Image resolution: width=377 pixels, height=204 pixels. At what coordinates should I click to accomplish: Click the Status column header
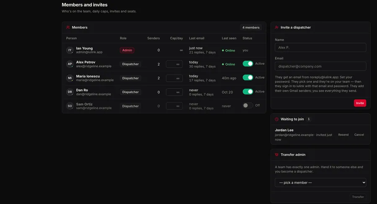point(247,38)
